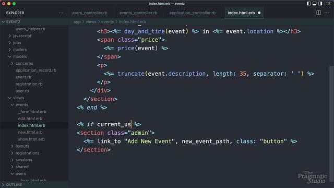Viewport: 334px width, 188px height.
Task: Switch to the events_controller.rb tab
Action: tap(138, 13)
